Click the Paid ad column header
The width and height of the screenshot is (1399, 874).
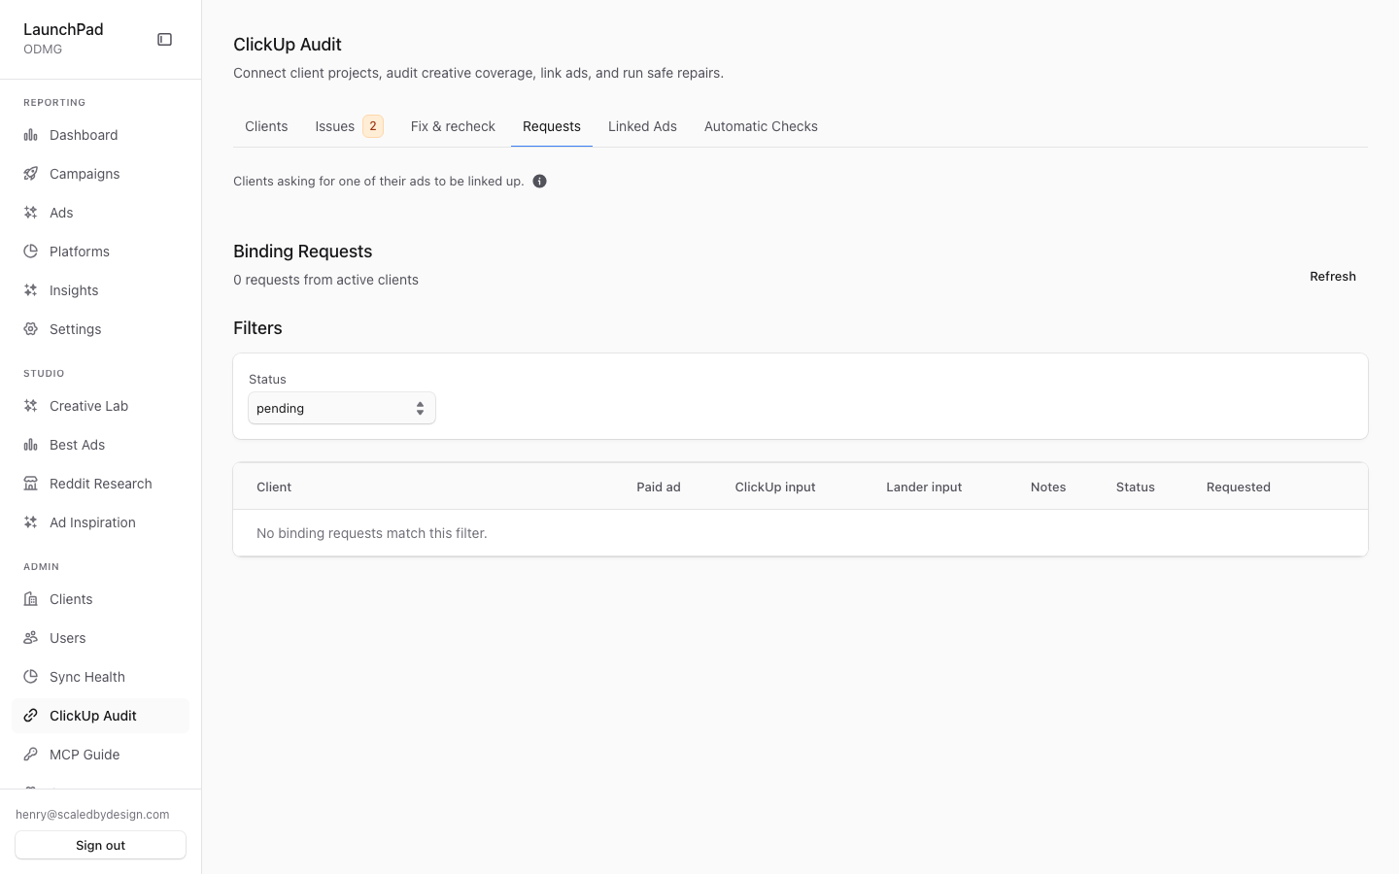[x=659, y=487]
